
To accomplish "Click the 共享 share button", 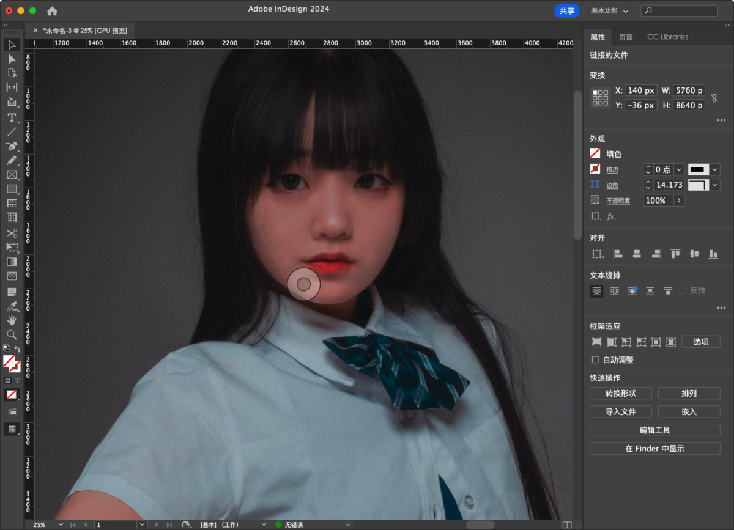I will click(x=567, y=10).
